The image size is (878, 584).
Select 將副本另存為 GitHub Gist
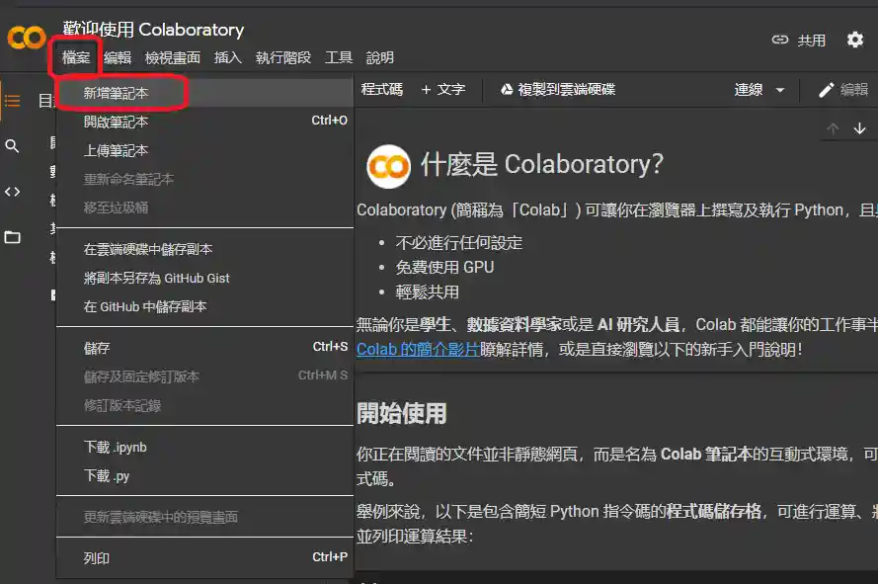point(205,278)
